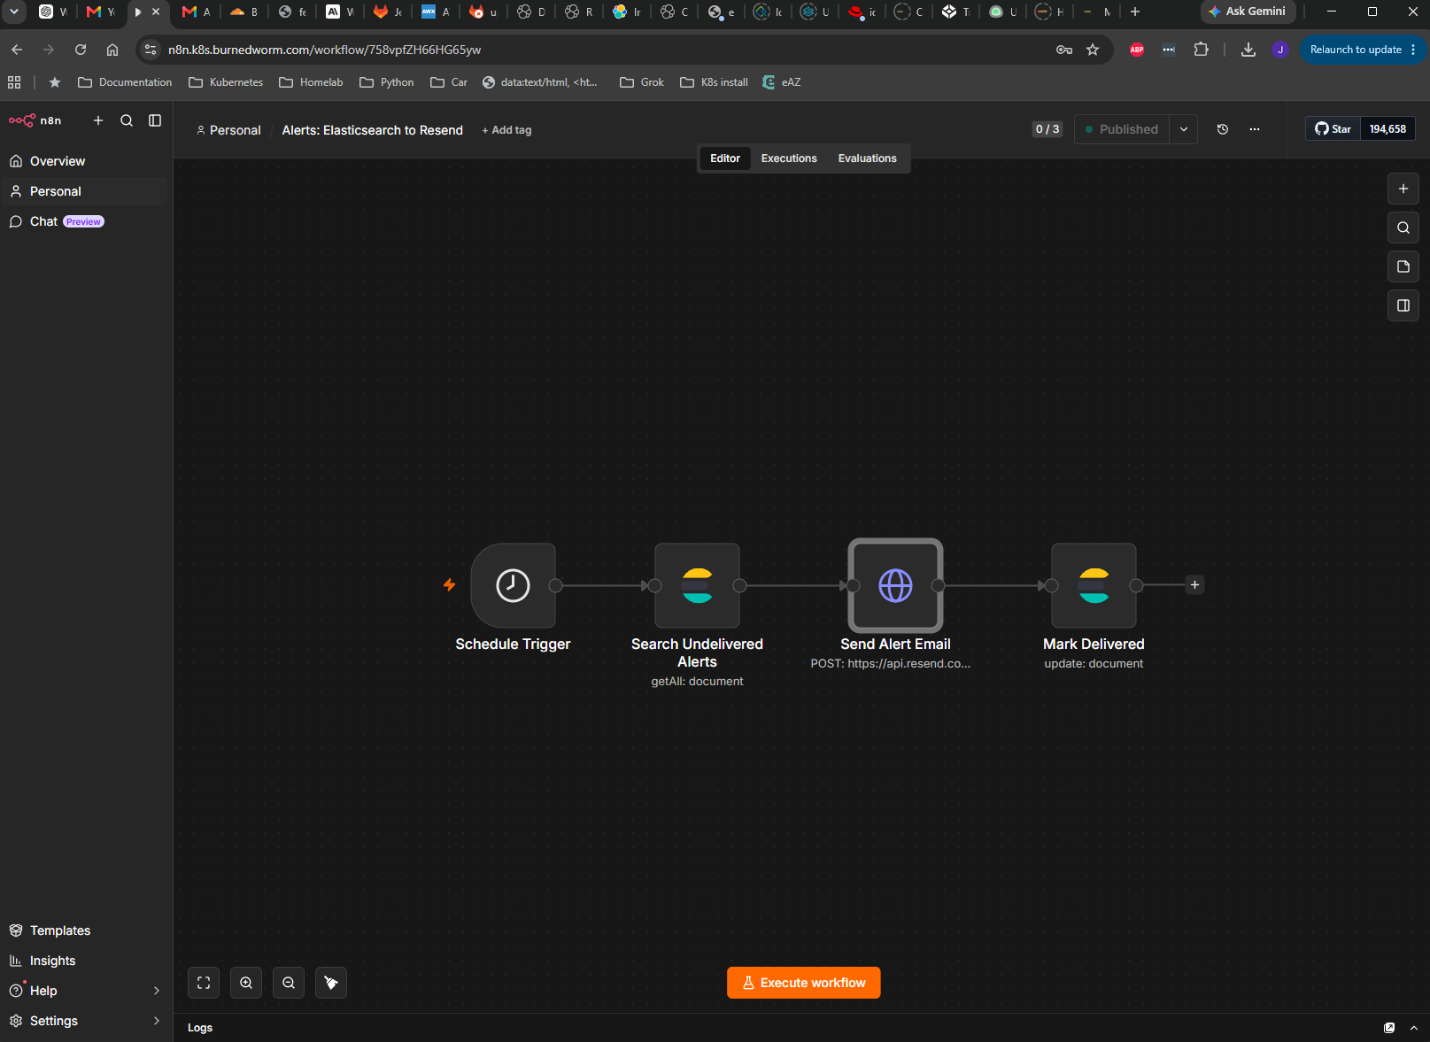Open AdBlock Plus extension icon
Screen dimensions: 1430x1042
click(x=1137, y=50)
